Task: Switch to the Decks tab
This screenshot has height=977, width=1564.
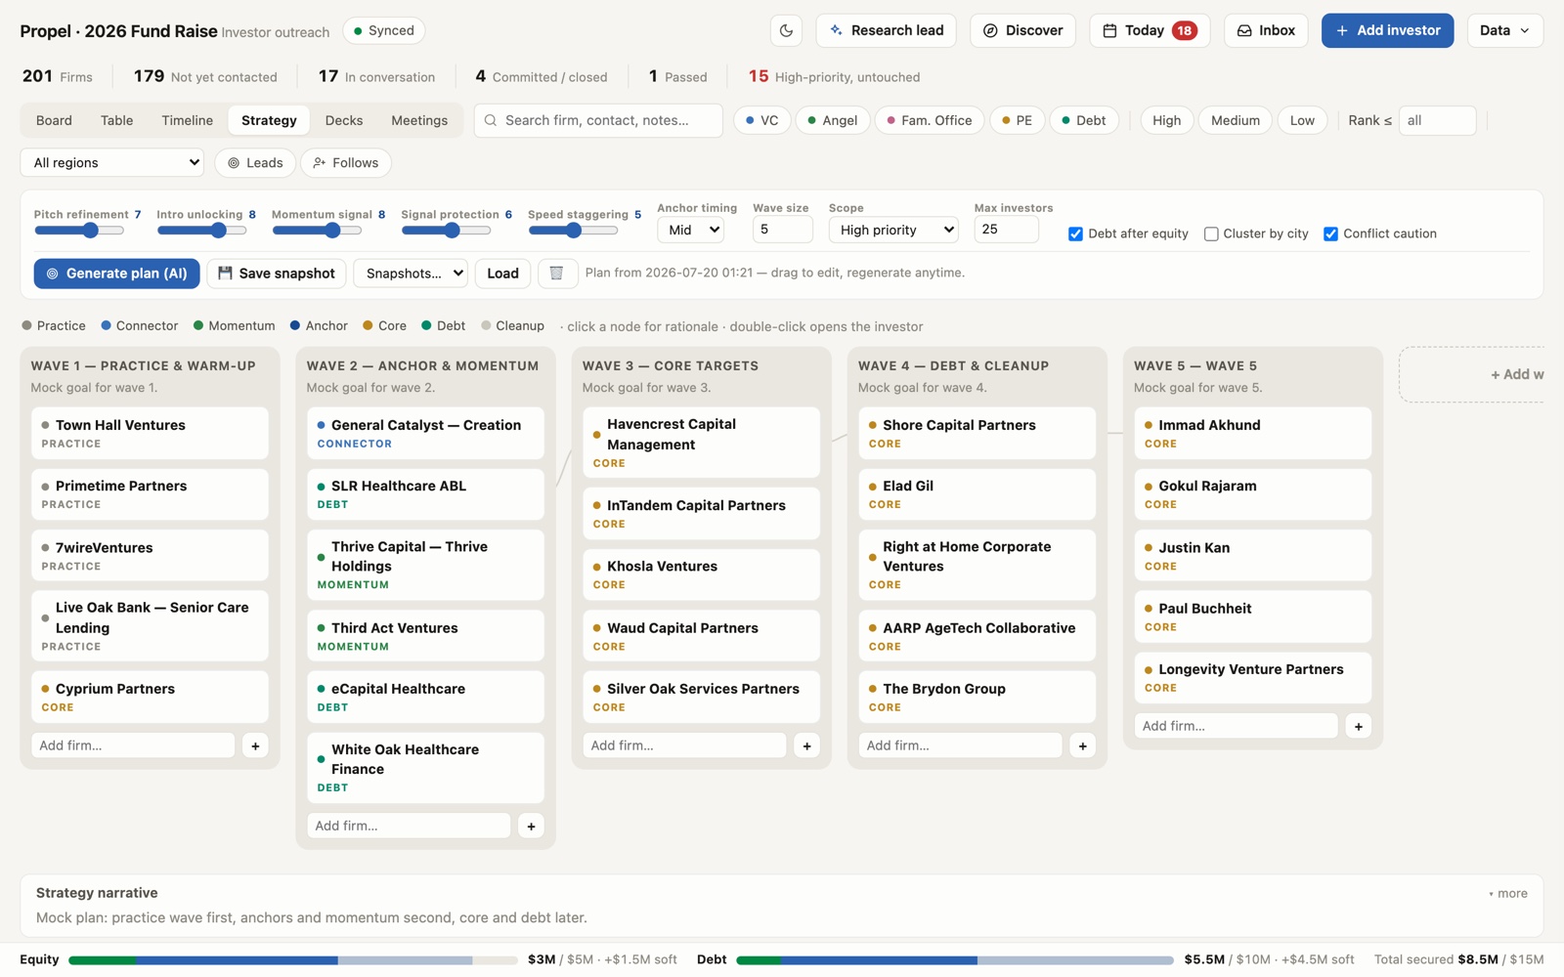Action: tap(344, 120)
